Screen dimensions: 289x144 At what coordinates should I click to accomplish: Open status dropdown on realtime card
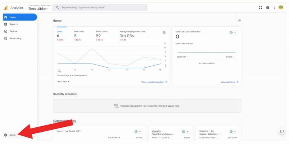(233, 32)
